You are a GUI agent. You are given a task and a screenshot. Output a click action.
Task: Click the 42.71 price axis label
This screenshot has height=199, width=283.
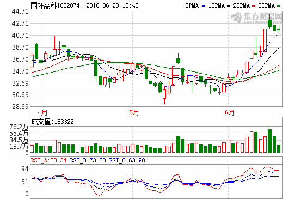tap(20, 23)
